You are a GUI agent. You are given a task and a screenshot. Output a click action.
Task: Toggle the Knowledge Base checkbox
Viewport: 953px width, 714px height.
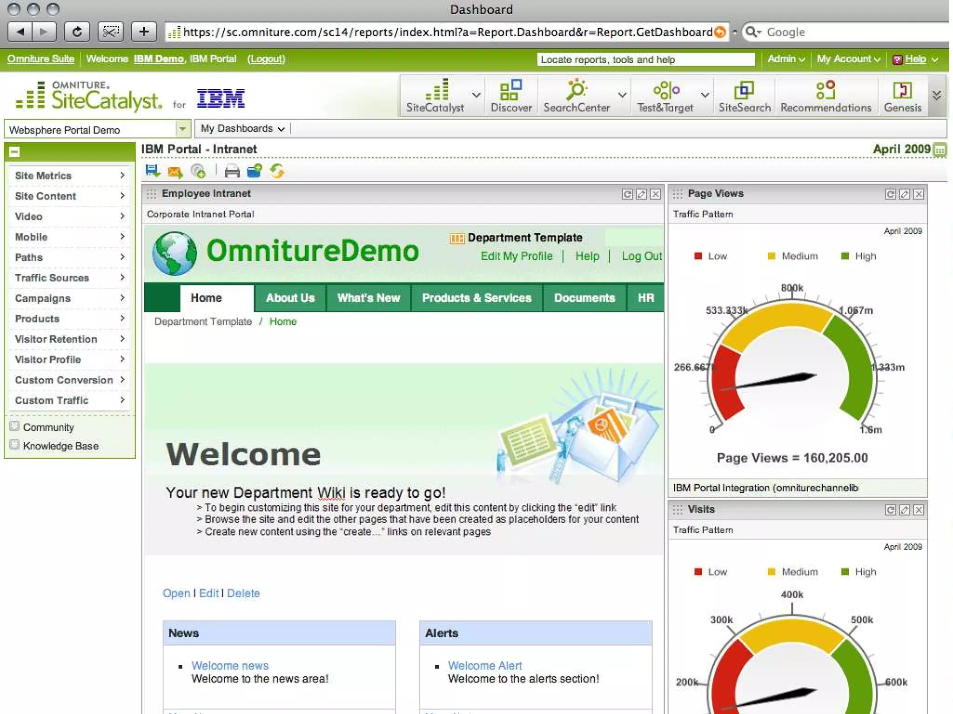14,445
